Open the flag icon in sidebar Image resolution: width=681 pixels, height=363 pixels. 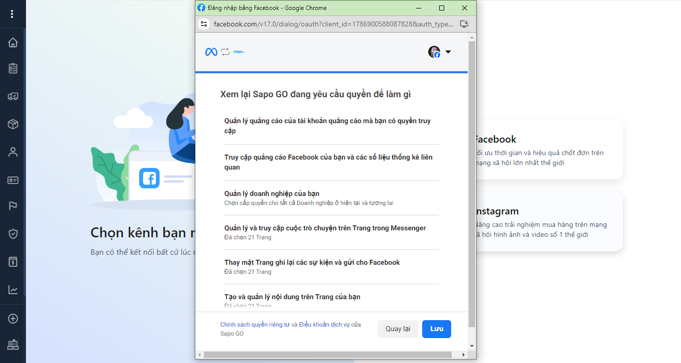(x=13, y=206)
